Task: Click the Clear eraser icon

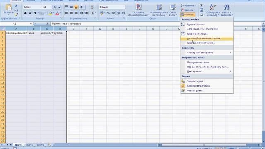Action: tap(202, 15)
